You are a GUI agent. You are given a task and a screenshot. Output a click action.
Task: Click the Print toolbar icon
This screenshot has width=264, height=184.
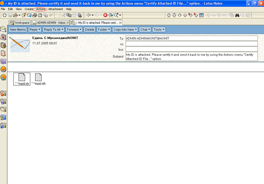[35, 15]
